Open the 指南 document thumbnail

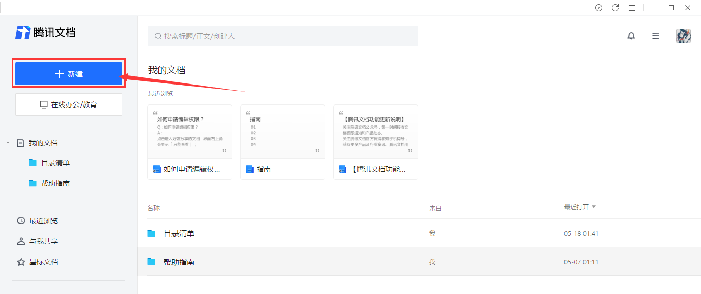282,132
